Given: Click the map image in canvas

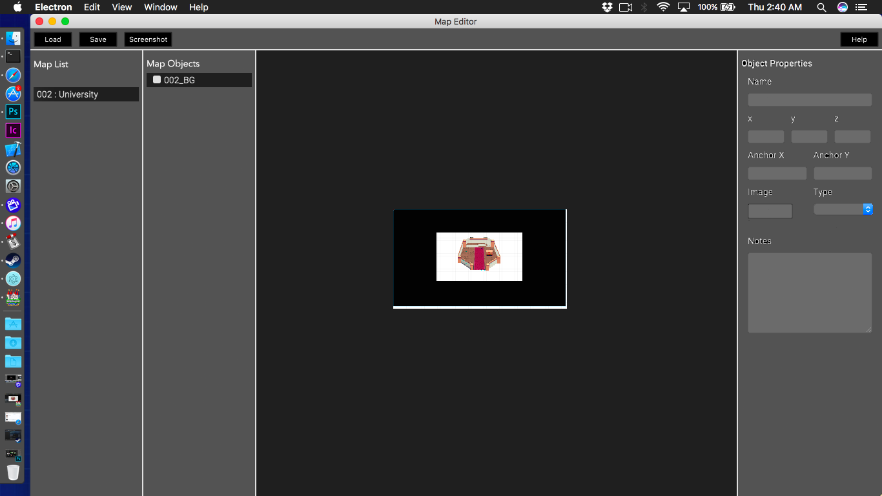Looking at the screenshot, I should (x=479, y=256).
